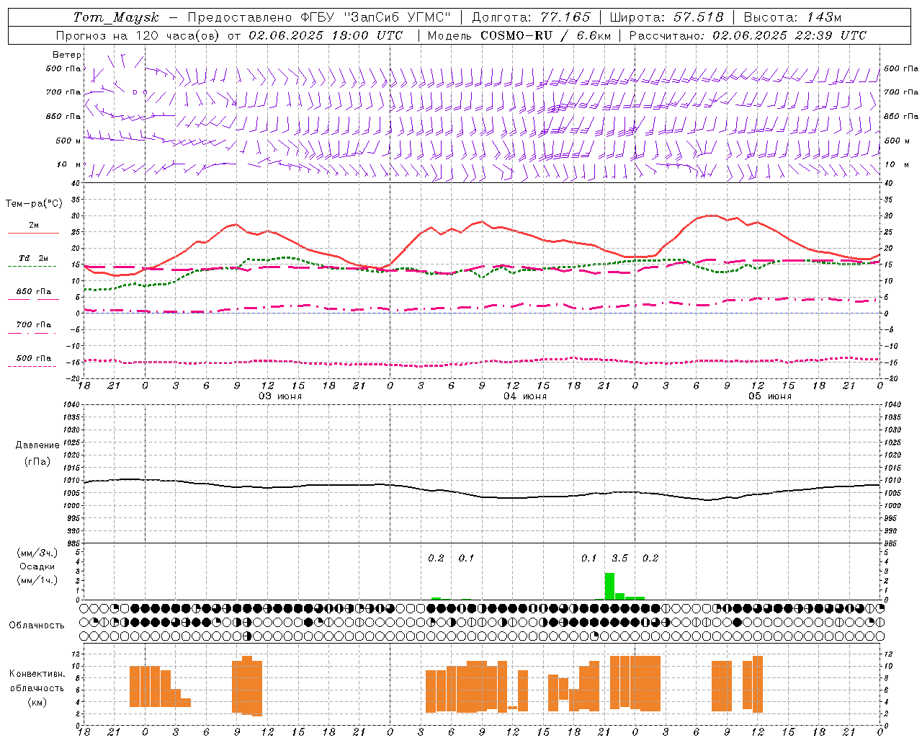Click the 'Давление' pressure panel label

pyautogui.click(x=37, y=445)
